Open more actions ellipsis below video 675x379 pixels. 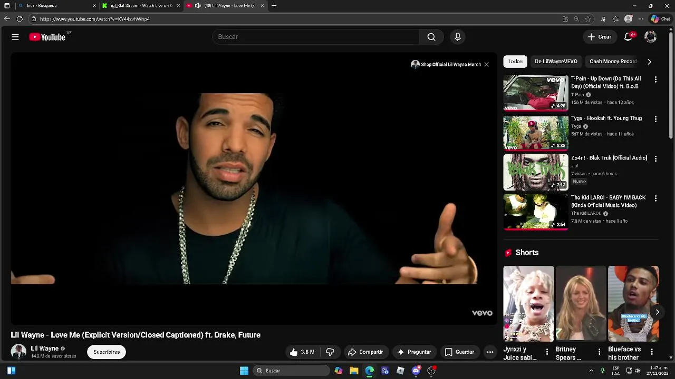(490, 352)
